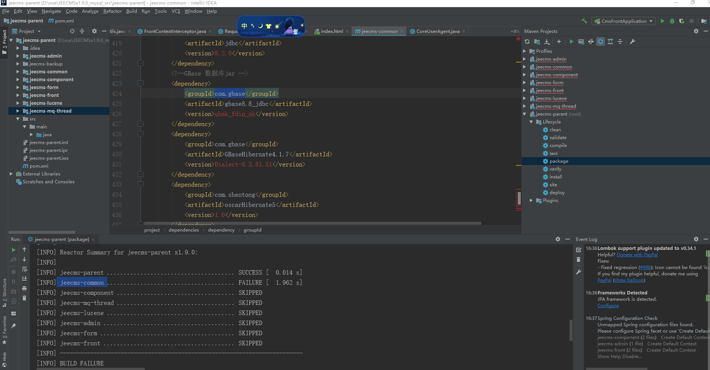Toggle Maven skip tests mode
This screenshot has height=370, width=710.
[601, 42]
